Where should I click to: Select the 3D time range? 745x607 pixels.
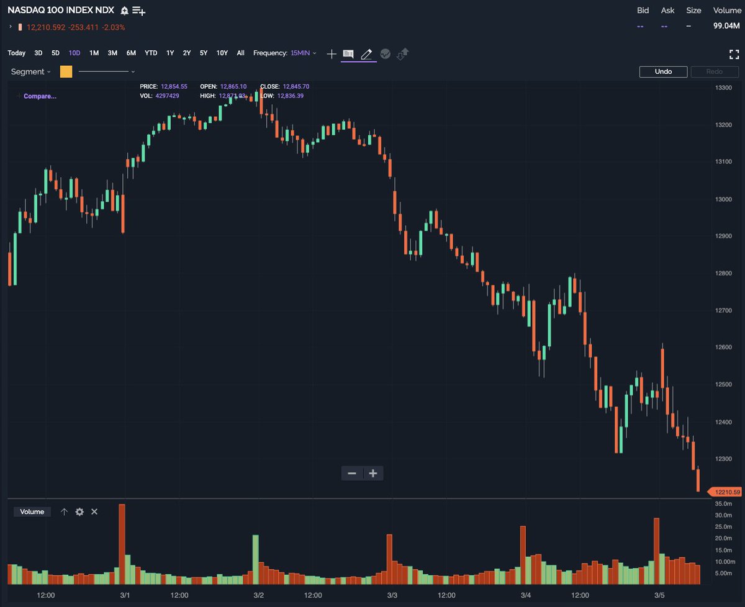point(38,53)
